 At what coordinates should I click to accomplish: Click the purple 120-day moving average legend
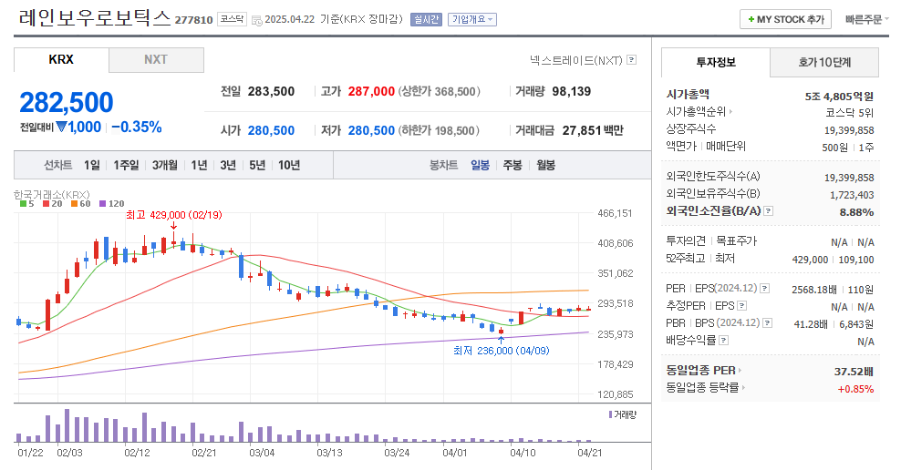[x=111, y=204]
